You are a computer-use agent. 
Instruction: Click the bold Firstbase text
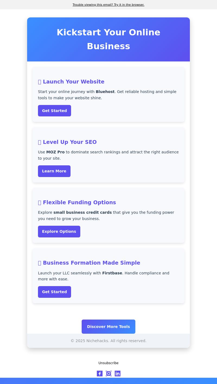[112, 273]
